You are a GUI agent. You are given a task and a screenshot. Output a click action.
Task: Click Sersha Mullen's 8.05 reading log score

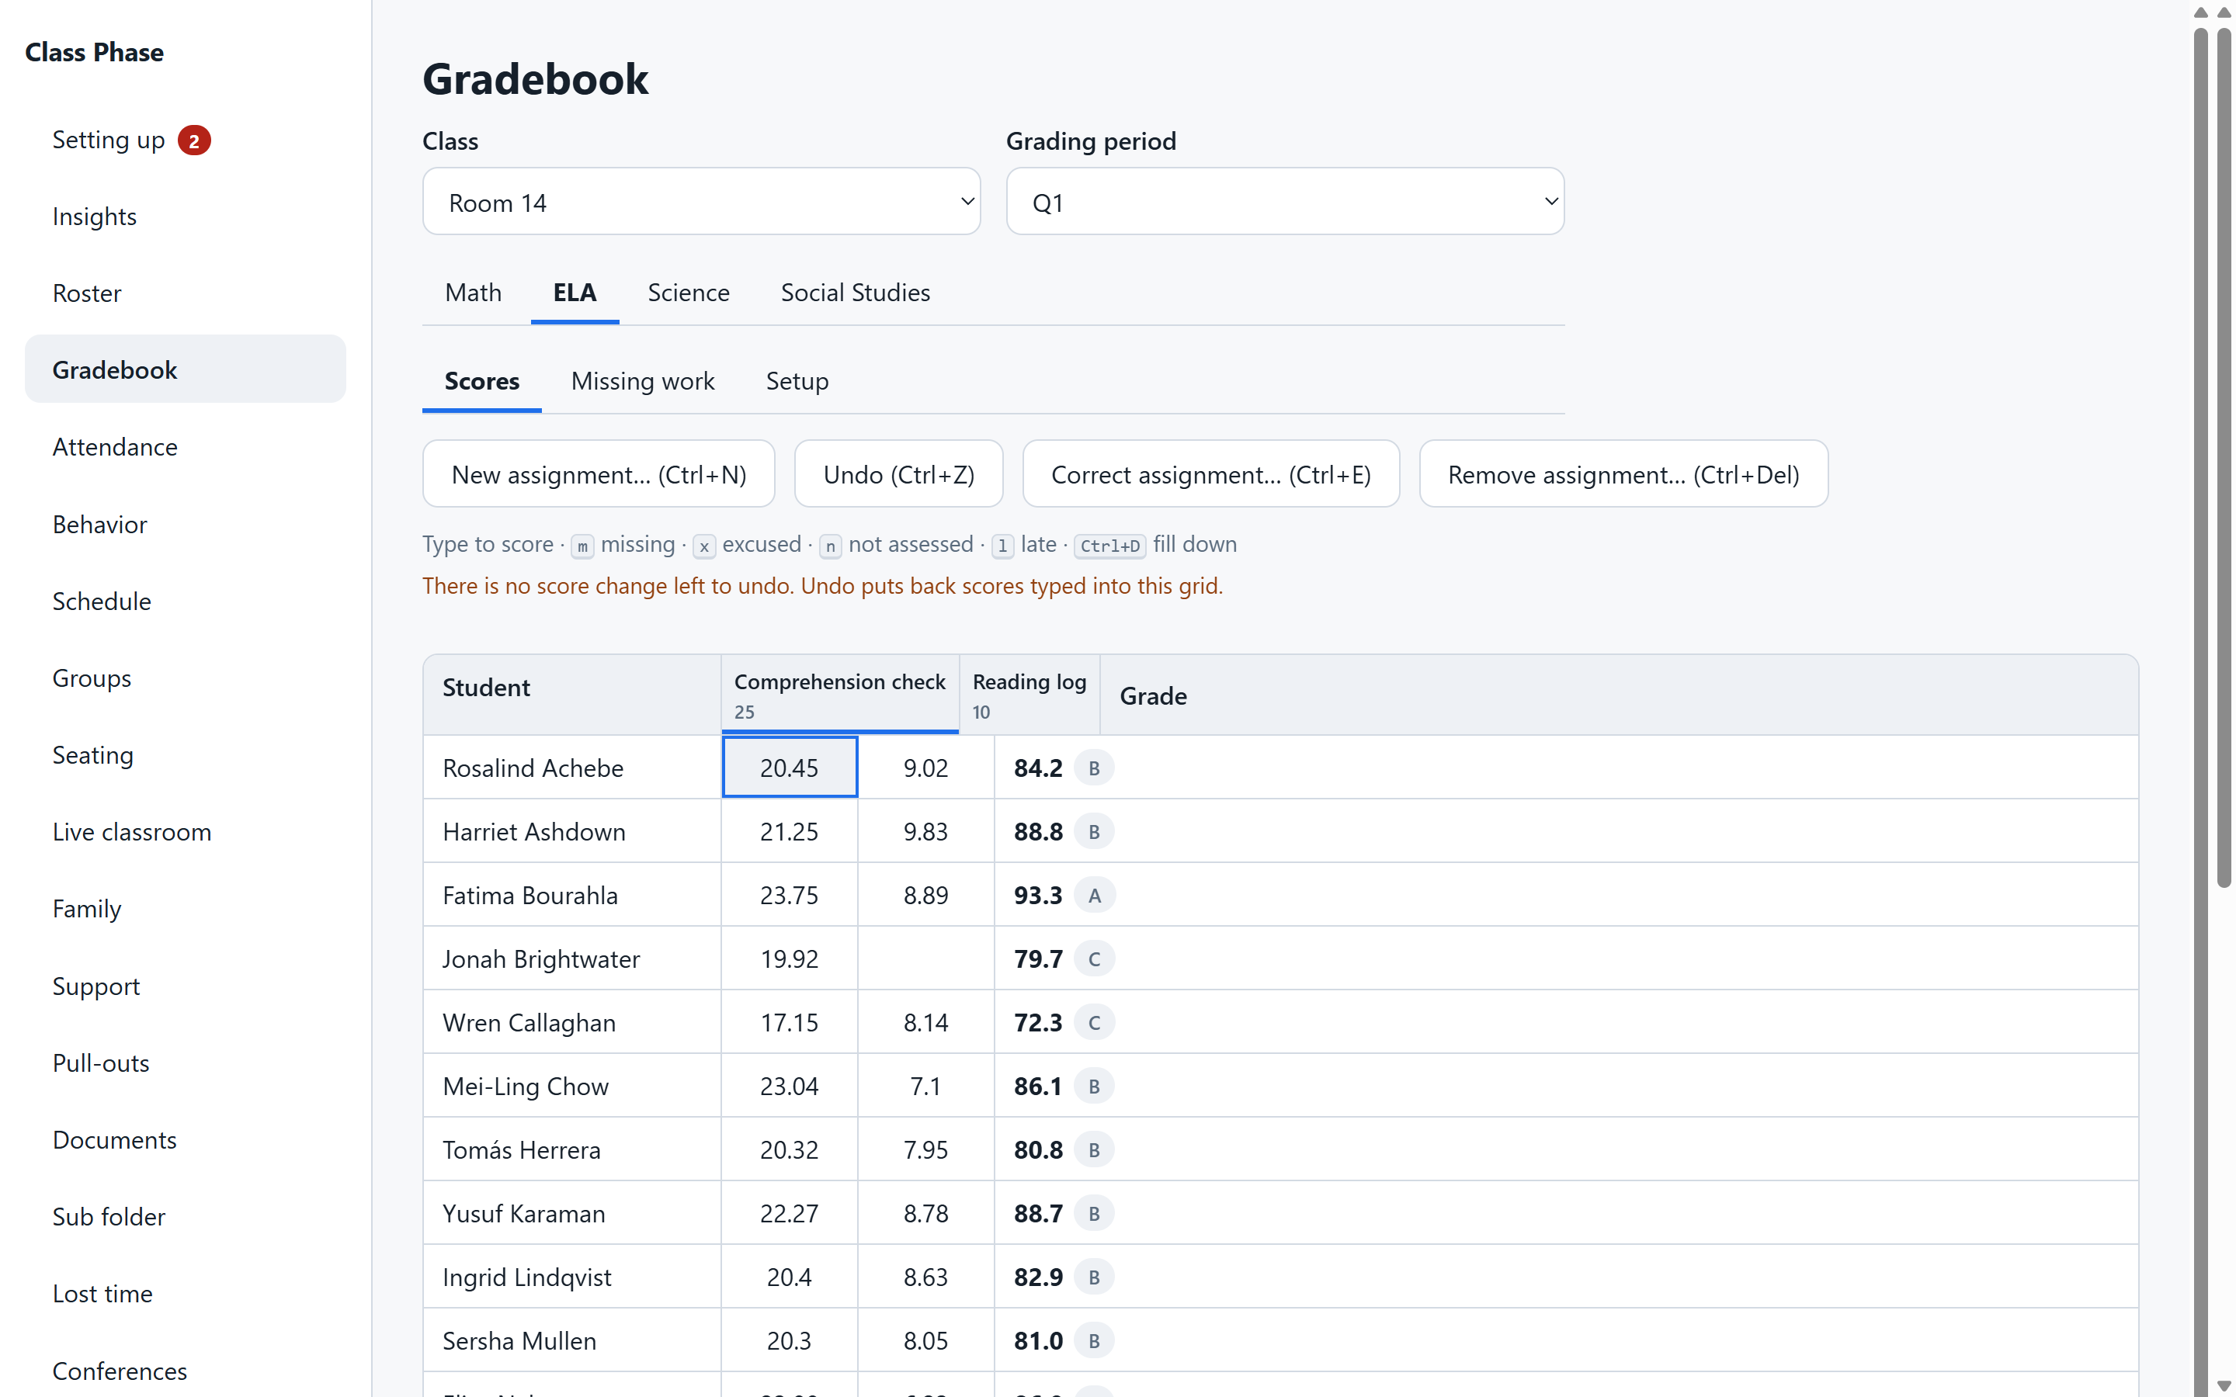click(x=925, y=1340)
